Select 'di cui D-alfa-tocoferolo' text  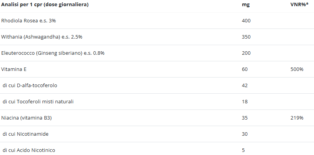pyautogui.click(x=32, y=86)
